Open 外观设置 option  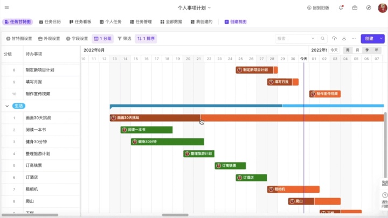[49, 39]
